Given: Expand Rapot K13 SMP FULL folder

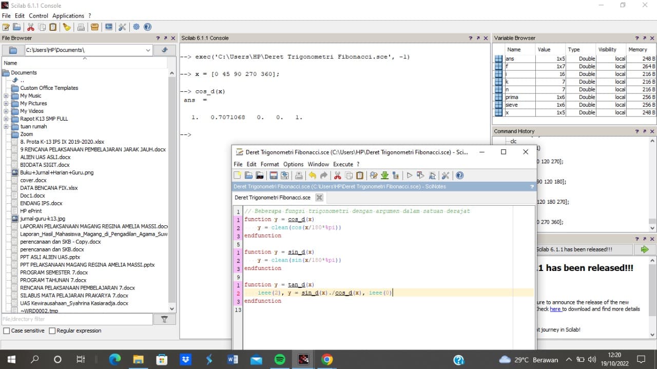Looking at the screenshot, I should (6, 119).
